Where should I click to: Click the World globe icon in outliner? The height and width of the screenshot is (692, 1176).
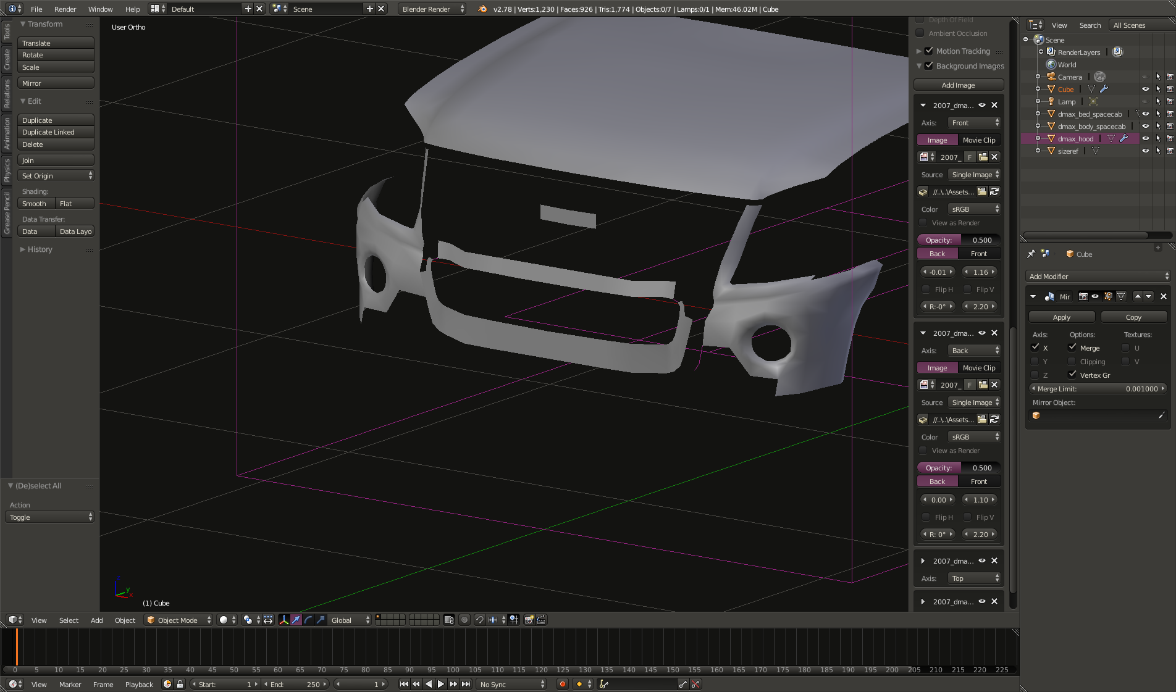point(1051,64)
